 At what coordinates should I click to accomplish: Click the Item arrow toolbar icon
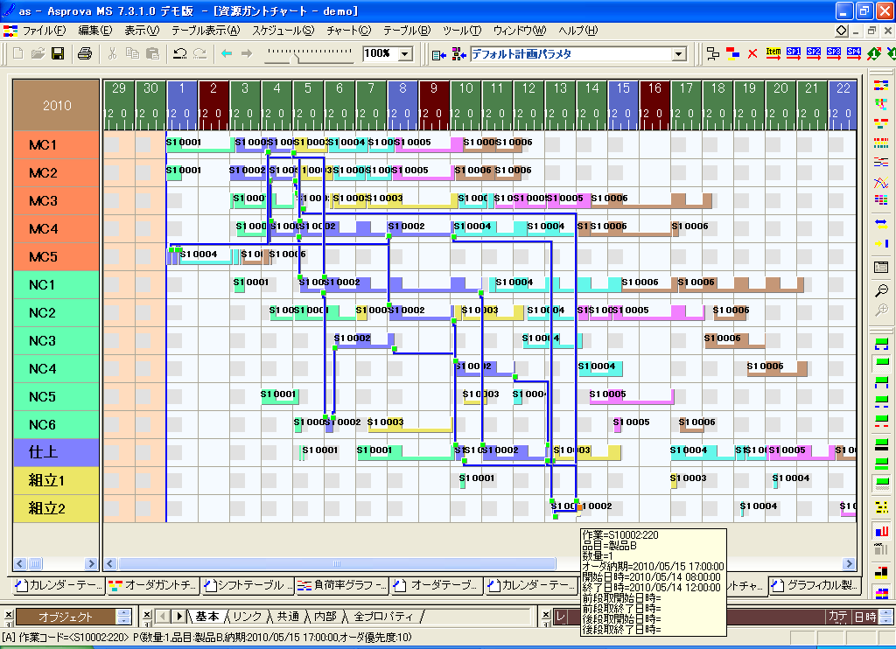773,53
